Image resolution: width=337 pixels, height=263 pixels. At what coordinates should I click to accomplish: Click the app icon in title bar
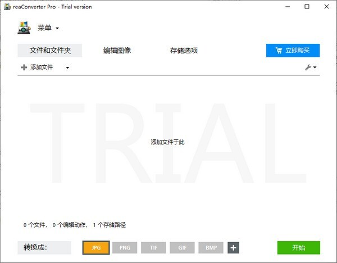coord(7,7)
